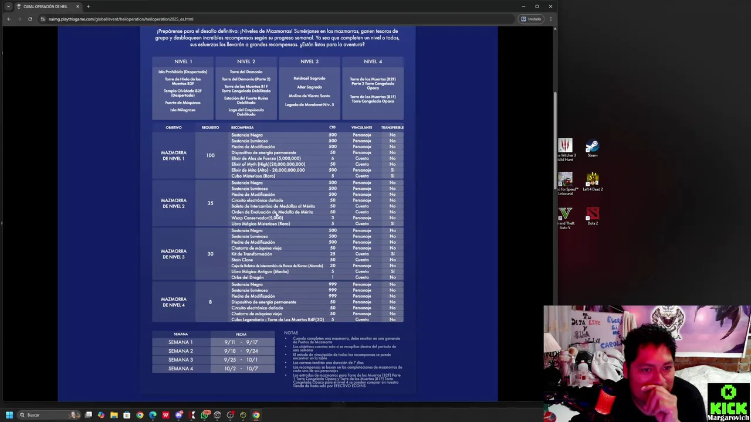
Task: Go back in the browser
Action: tap(9, 19)
